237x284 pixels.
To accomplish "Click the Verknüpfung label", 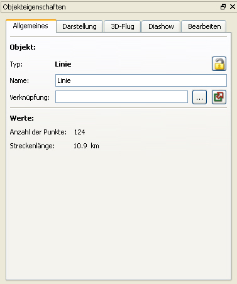I will [x=30, y=97].
